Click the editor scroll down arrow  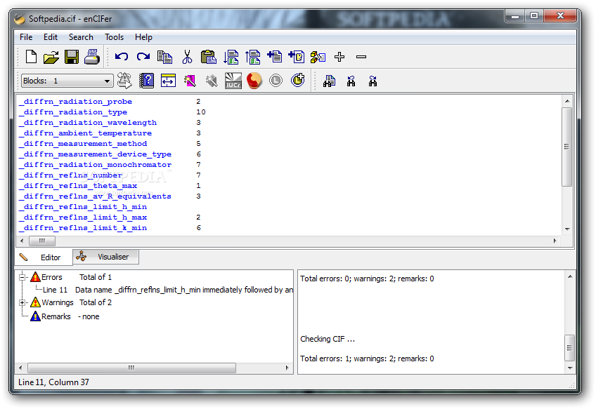coord(566,229)
